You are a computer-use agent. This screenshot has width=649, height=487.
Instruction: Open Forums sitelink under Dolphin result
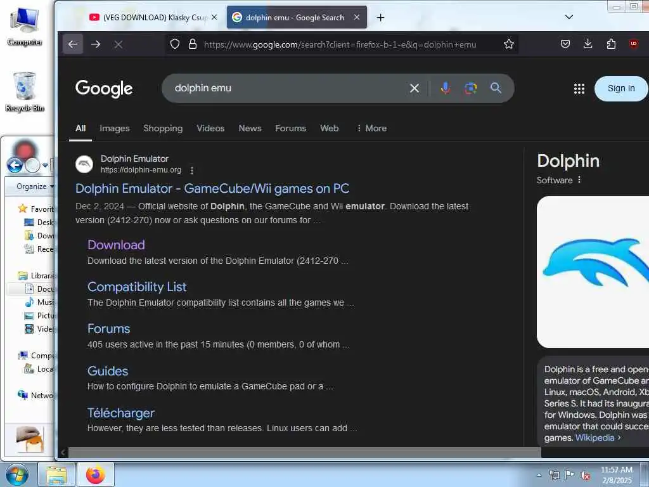coord(109,328)
